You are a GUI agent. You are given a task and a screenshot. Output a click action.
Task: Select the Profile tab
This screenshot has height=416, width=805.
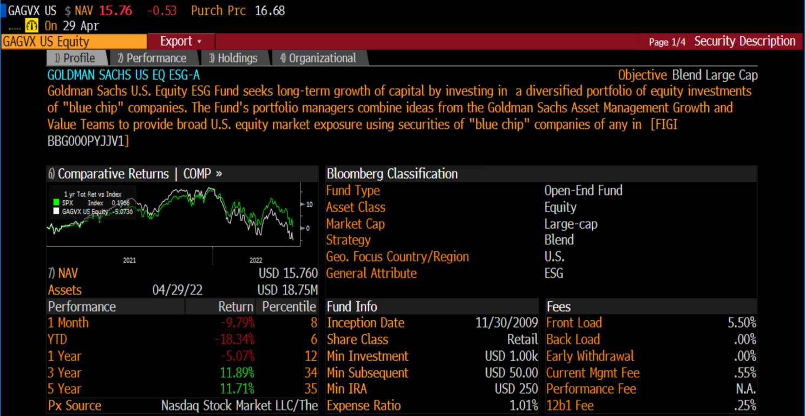(75, 58)
